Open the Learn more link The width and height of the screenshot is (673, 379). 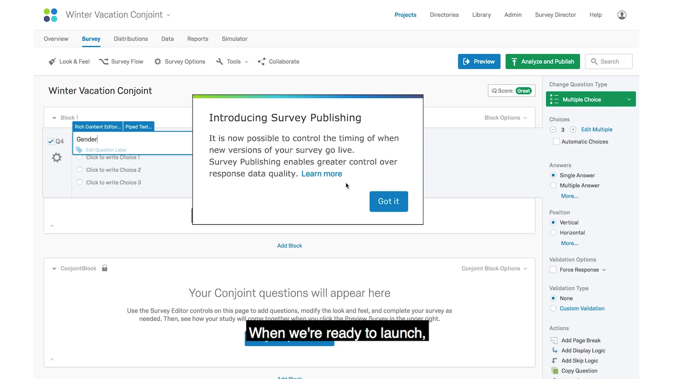[321, 173]
